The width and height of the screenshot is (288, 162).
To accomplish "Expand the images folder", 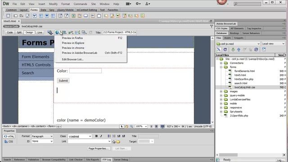I will pyautogui.click(x=221, y=91).
